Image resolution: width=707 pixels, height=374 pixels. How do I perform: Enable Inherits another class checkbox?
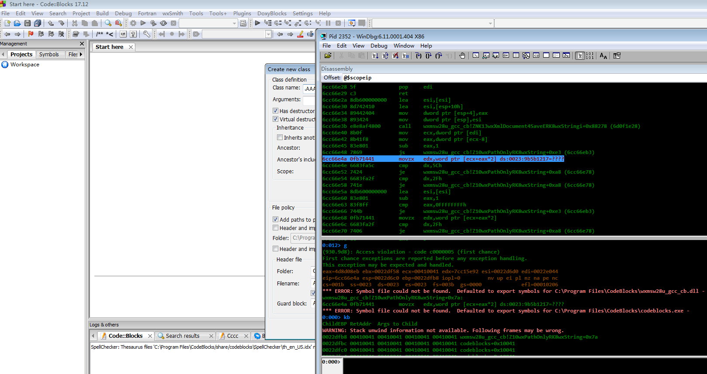(280, 137)
